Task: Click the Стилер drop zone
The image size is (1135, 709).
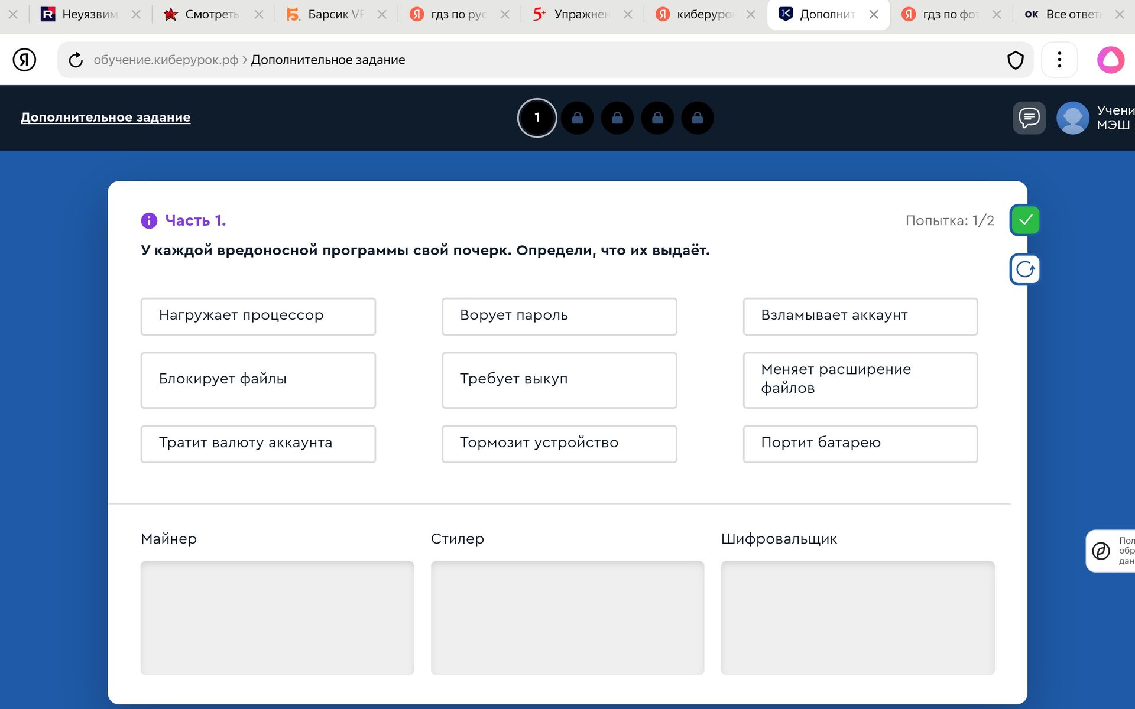Action: (x=567, y=617)
